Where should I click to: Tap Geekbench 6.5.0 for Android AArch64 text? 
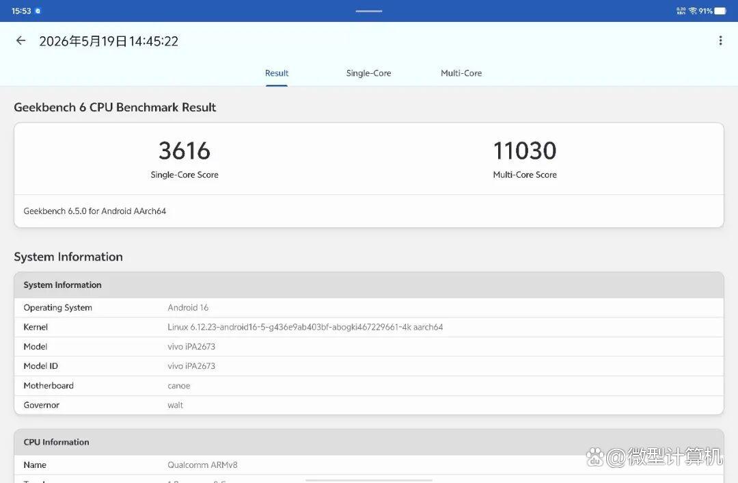pos(94,211)
